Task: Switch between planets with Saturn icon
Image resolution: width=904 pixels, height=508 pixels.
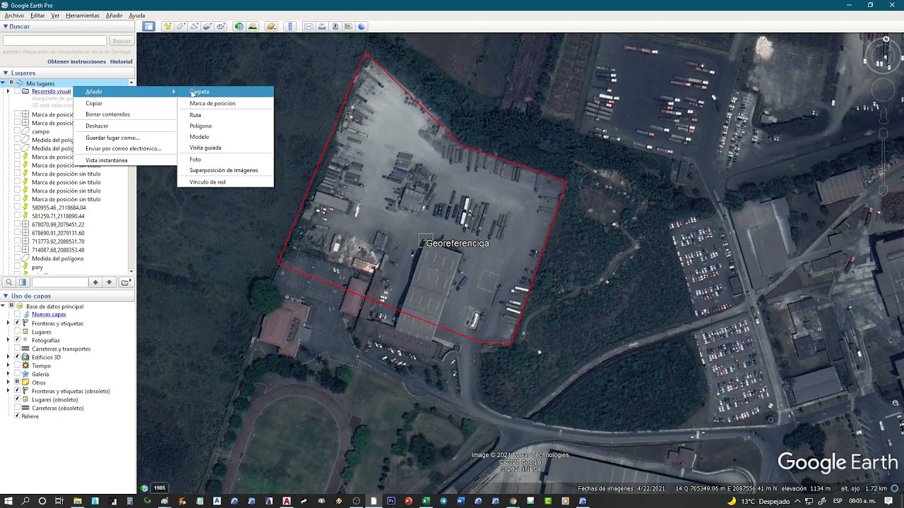Action: (271, 27)
